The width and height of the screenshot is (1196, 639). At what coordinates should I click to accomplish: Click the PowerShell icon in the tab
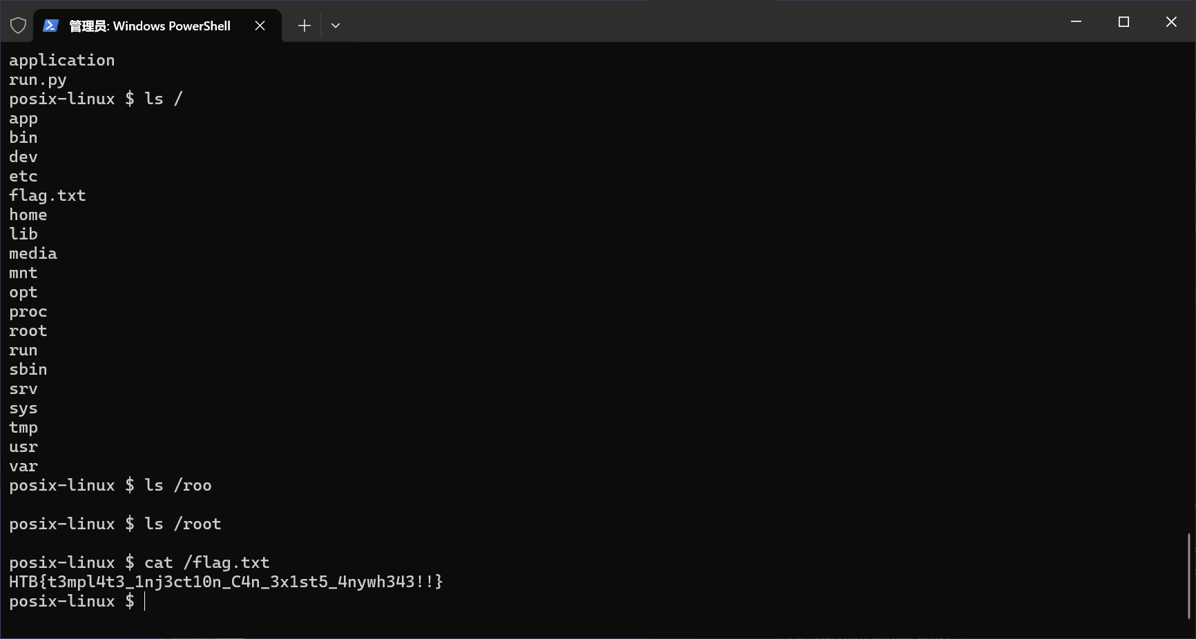(50, 26)
